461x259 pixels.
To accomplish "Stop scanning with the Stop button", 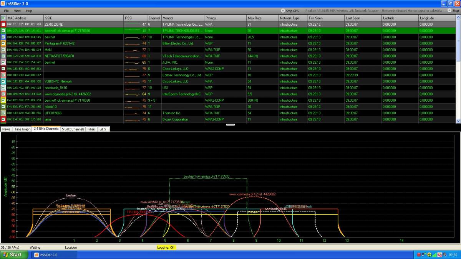I will 453,11.
